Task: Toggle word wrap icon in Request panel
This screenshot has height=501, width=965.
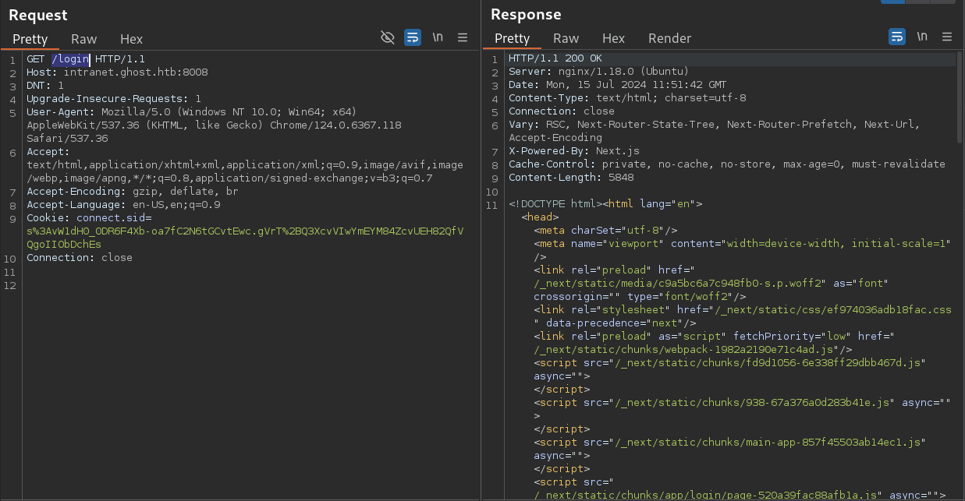Action: [x=413, y=37]
